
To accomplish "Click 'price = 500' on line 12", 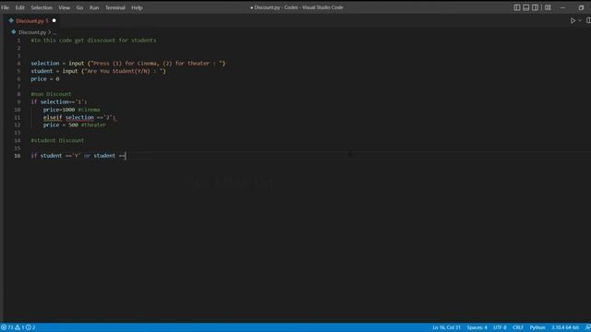I will coord(60,125).
